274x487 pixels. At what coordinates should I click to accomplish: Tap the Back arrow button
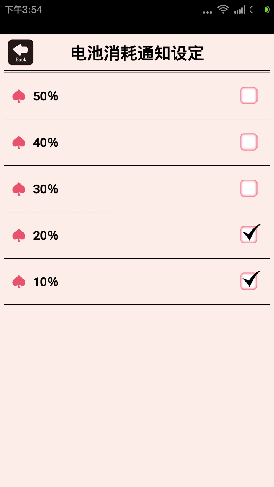pyautogui.click(x=21, y=52)
